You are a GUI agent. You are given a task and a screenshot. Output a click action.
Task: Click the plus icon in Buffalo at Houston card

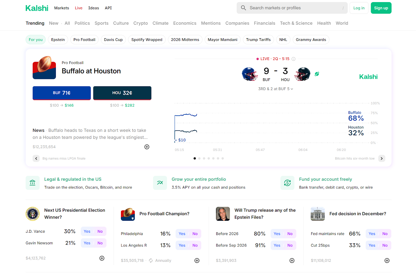[147, 147]
